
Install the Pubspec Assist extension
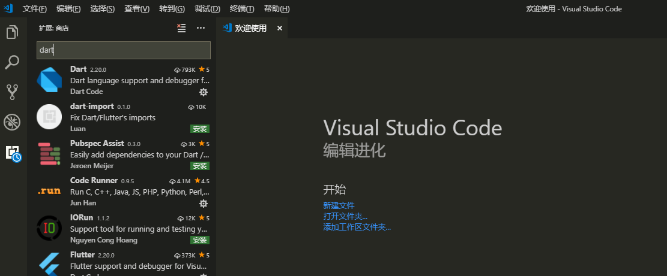click(x=200, y=166)
